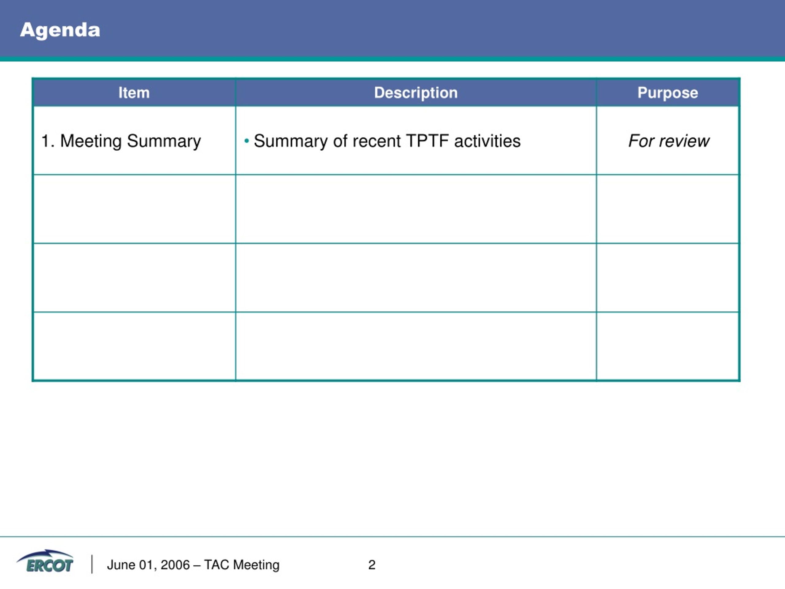
Task: Select the 'For review' cell
Action: tap(668, 141)
